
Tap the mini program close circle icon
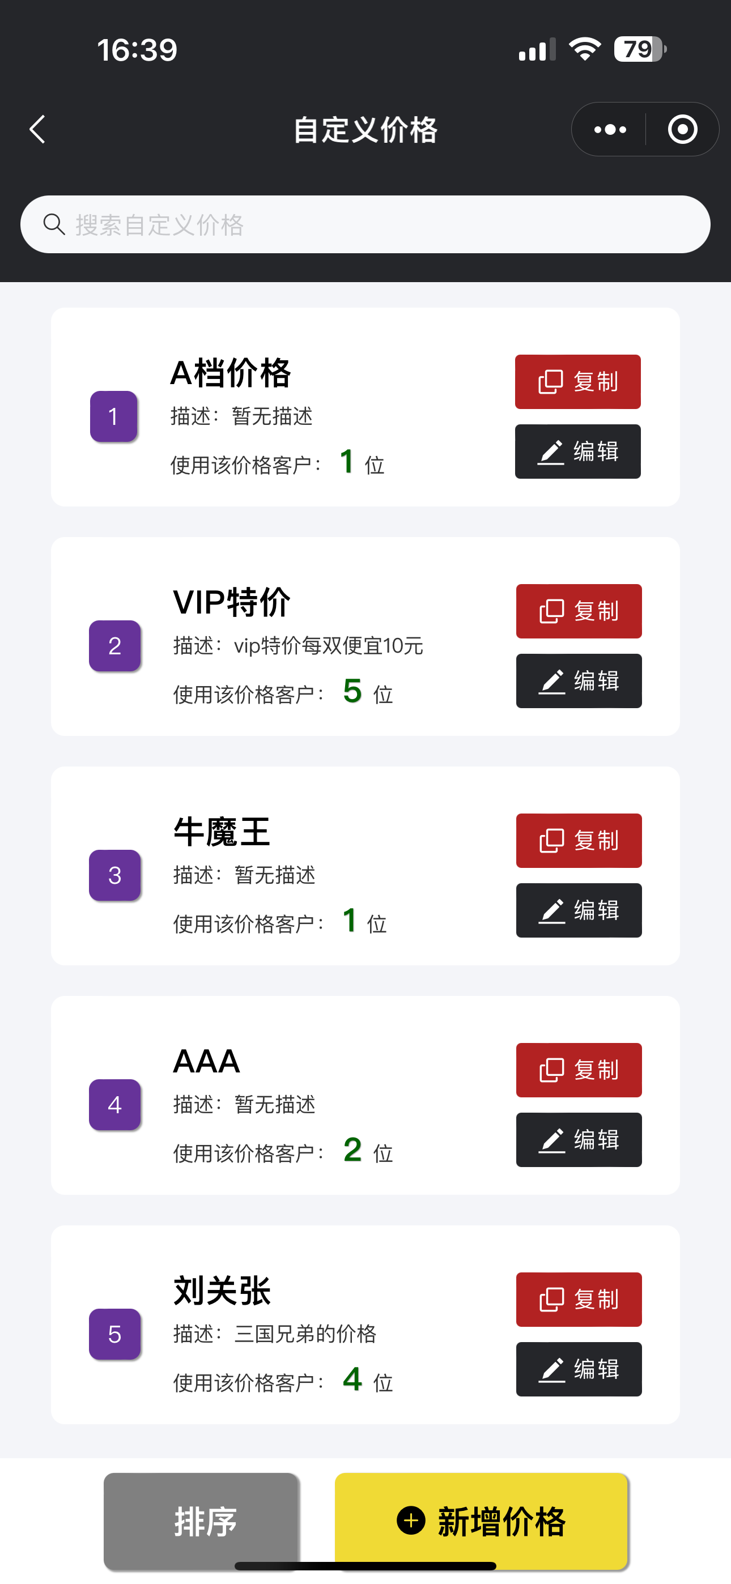click(x=682, y=130)
